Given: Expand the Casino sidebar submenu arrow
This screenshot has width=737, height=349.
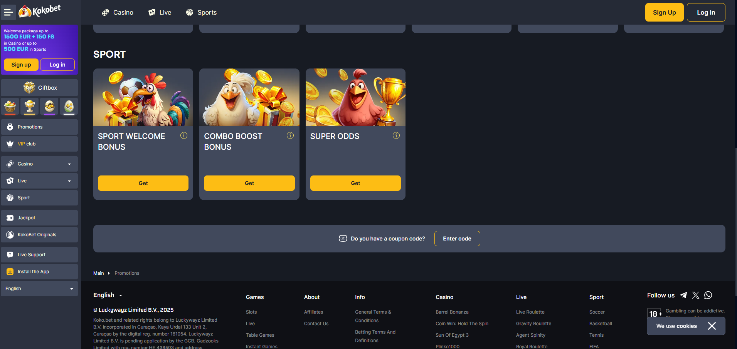Looking at the screenshot, I should click(69, 164).
